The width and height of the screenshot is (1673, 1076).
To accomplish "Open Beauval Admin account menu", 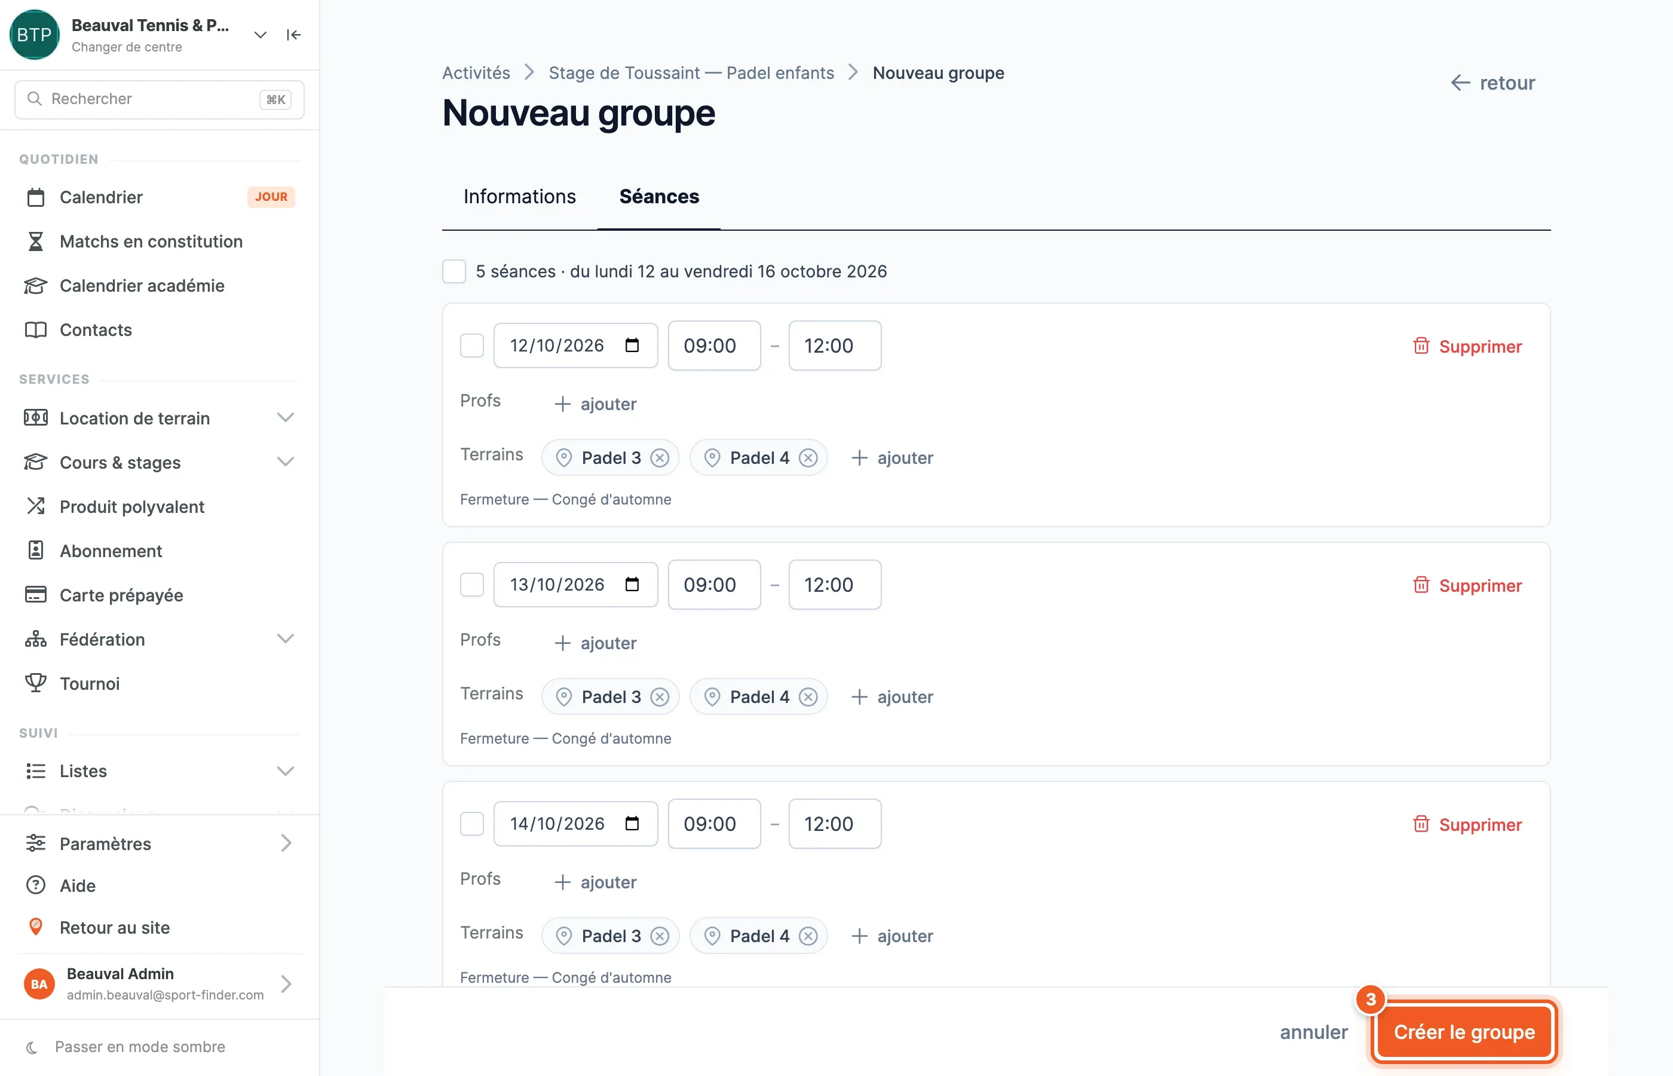I will coord(159,984).
